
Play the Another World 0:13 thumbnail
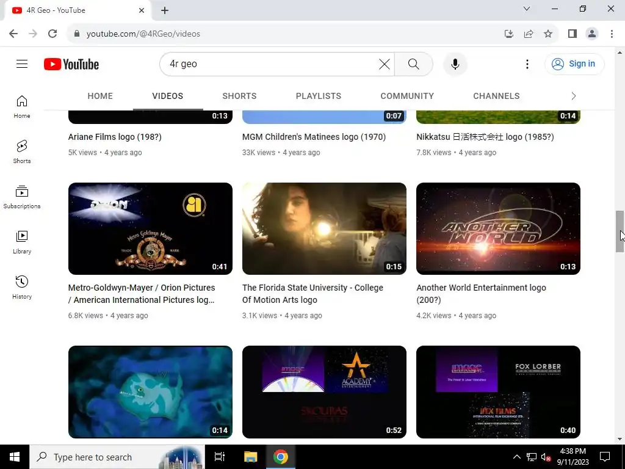(x=498, y=228)
